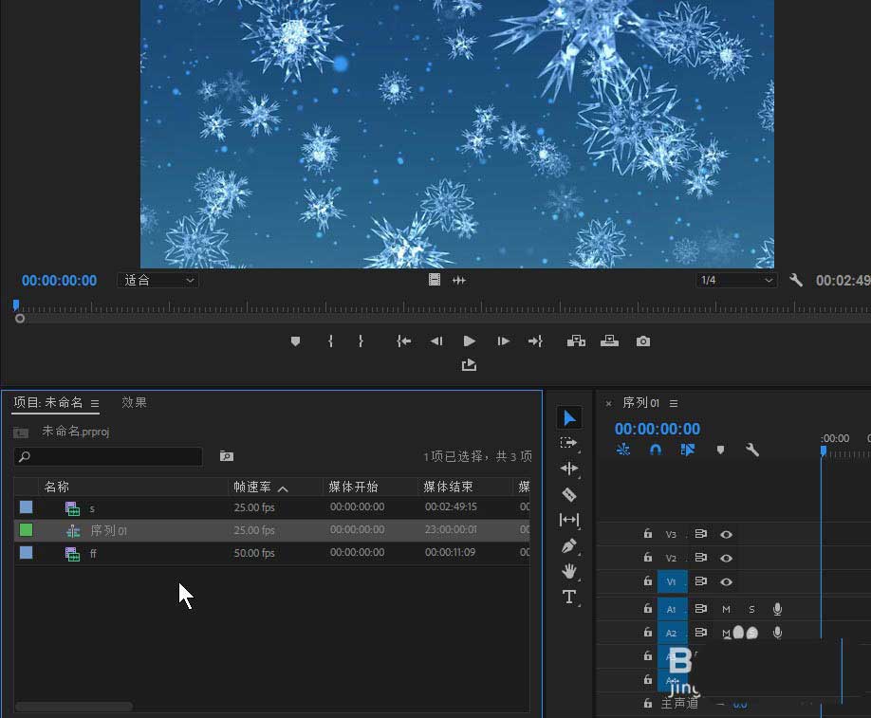Target the A1 audio track

672,609
